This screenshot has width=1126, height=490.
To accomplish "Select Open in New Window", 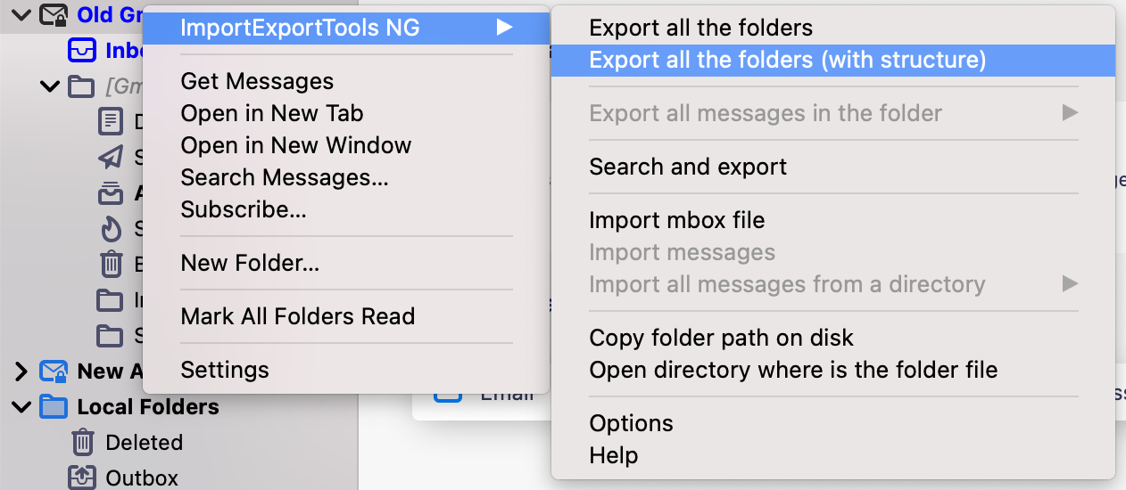I will [x=296, y=145].
